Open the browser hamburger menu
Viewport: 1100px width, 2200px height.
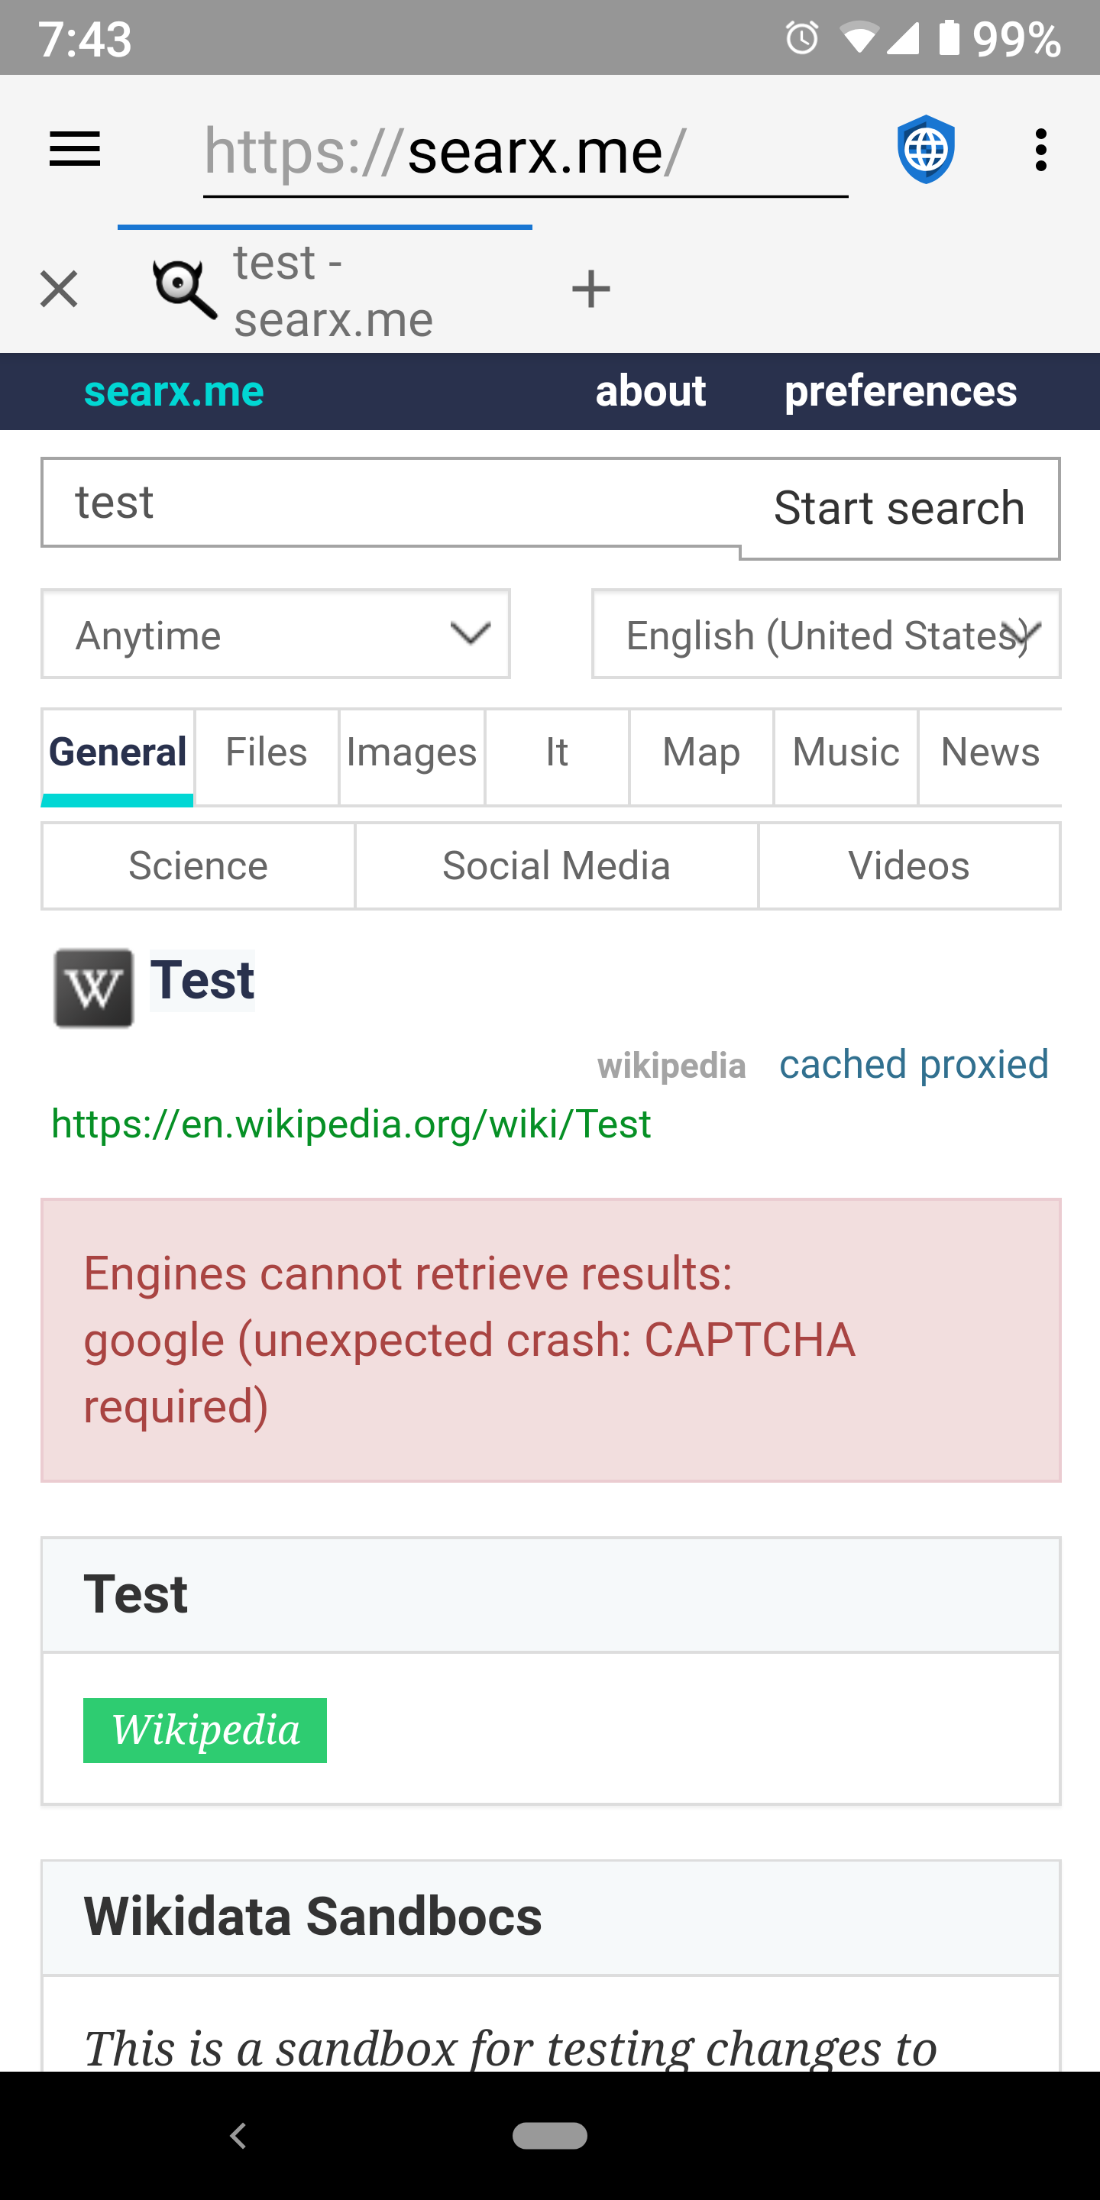click(x=74, y=149)
